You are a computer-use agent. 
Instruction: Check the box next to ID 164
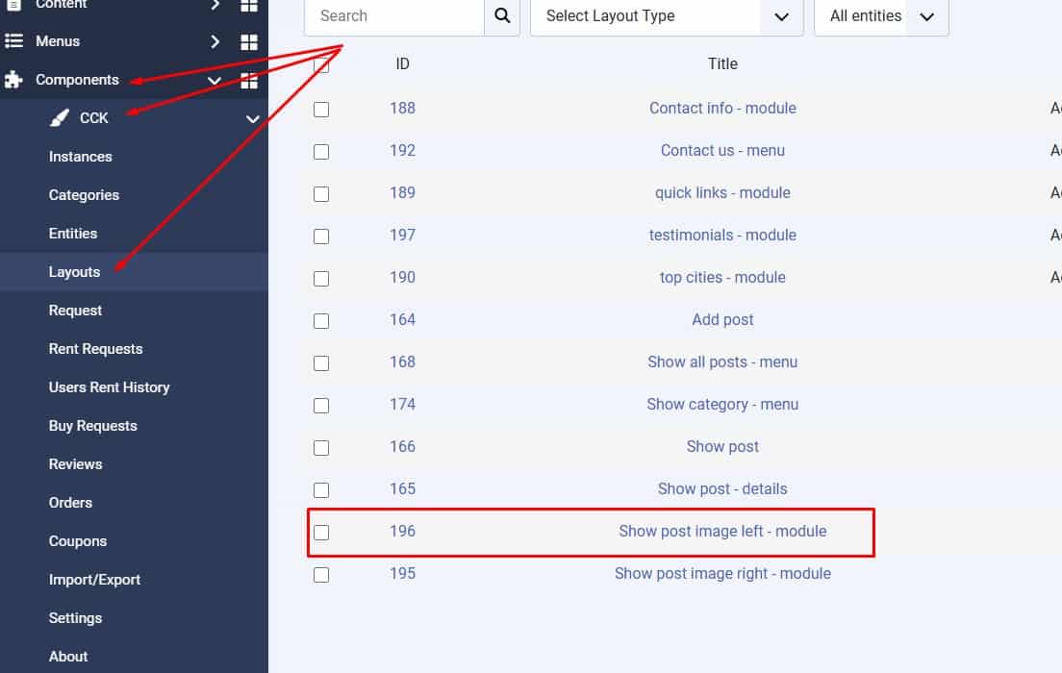(x=321, y=321)
